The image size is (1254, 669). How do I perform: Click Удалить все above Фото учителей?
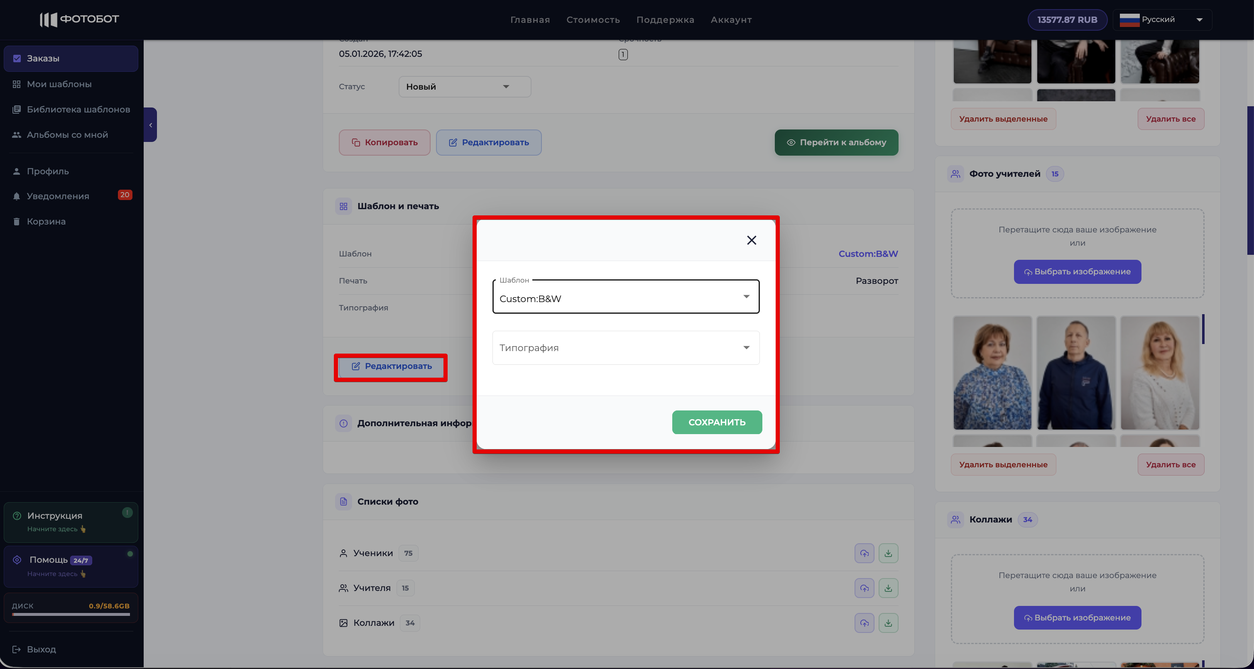click(1171, 119)
